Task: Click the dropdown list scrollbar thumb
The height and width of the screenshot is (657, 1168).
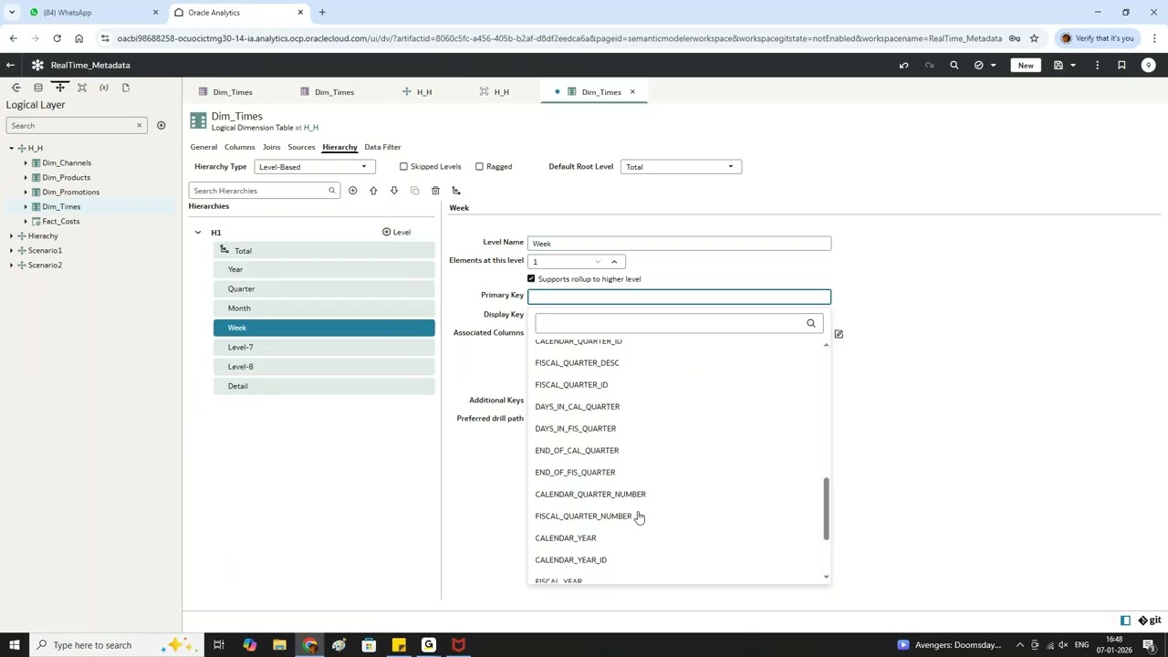Action: (x=827, y=508)
